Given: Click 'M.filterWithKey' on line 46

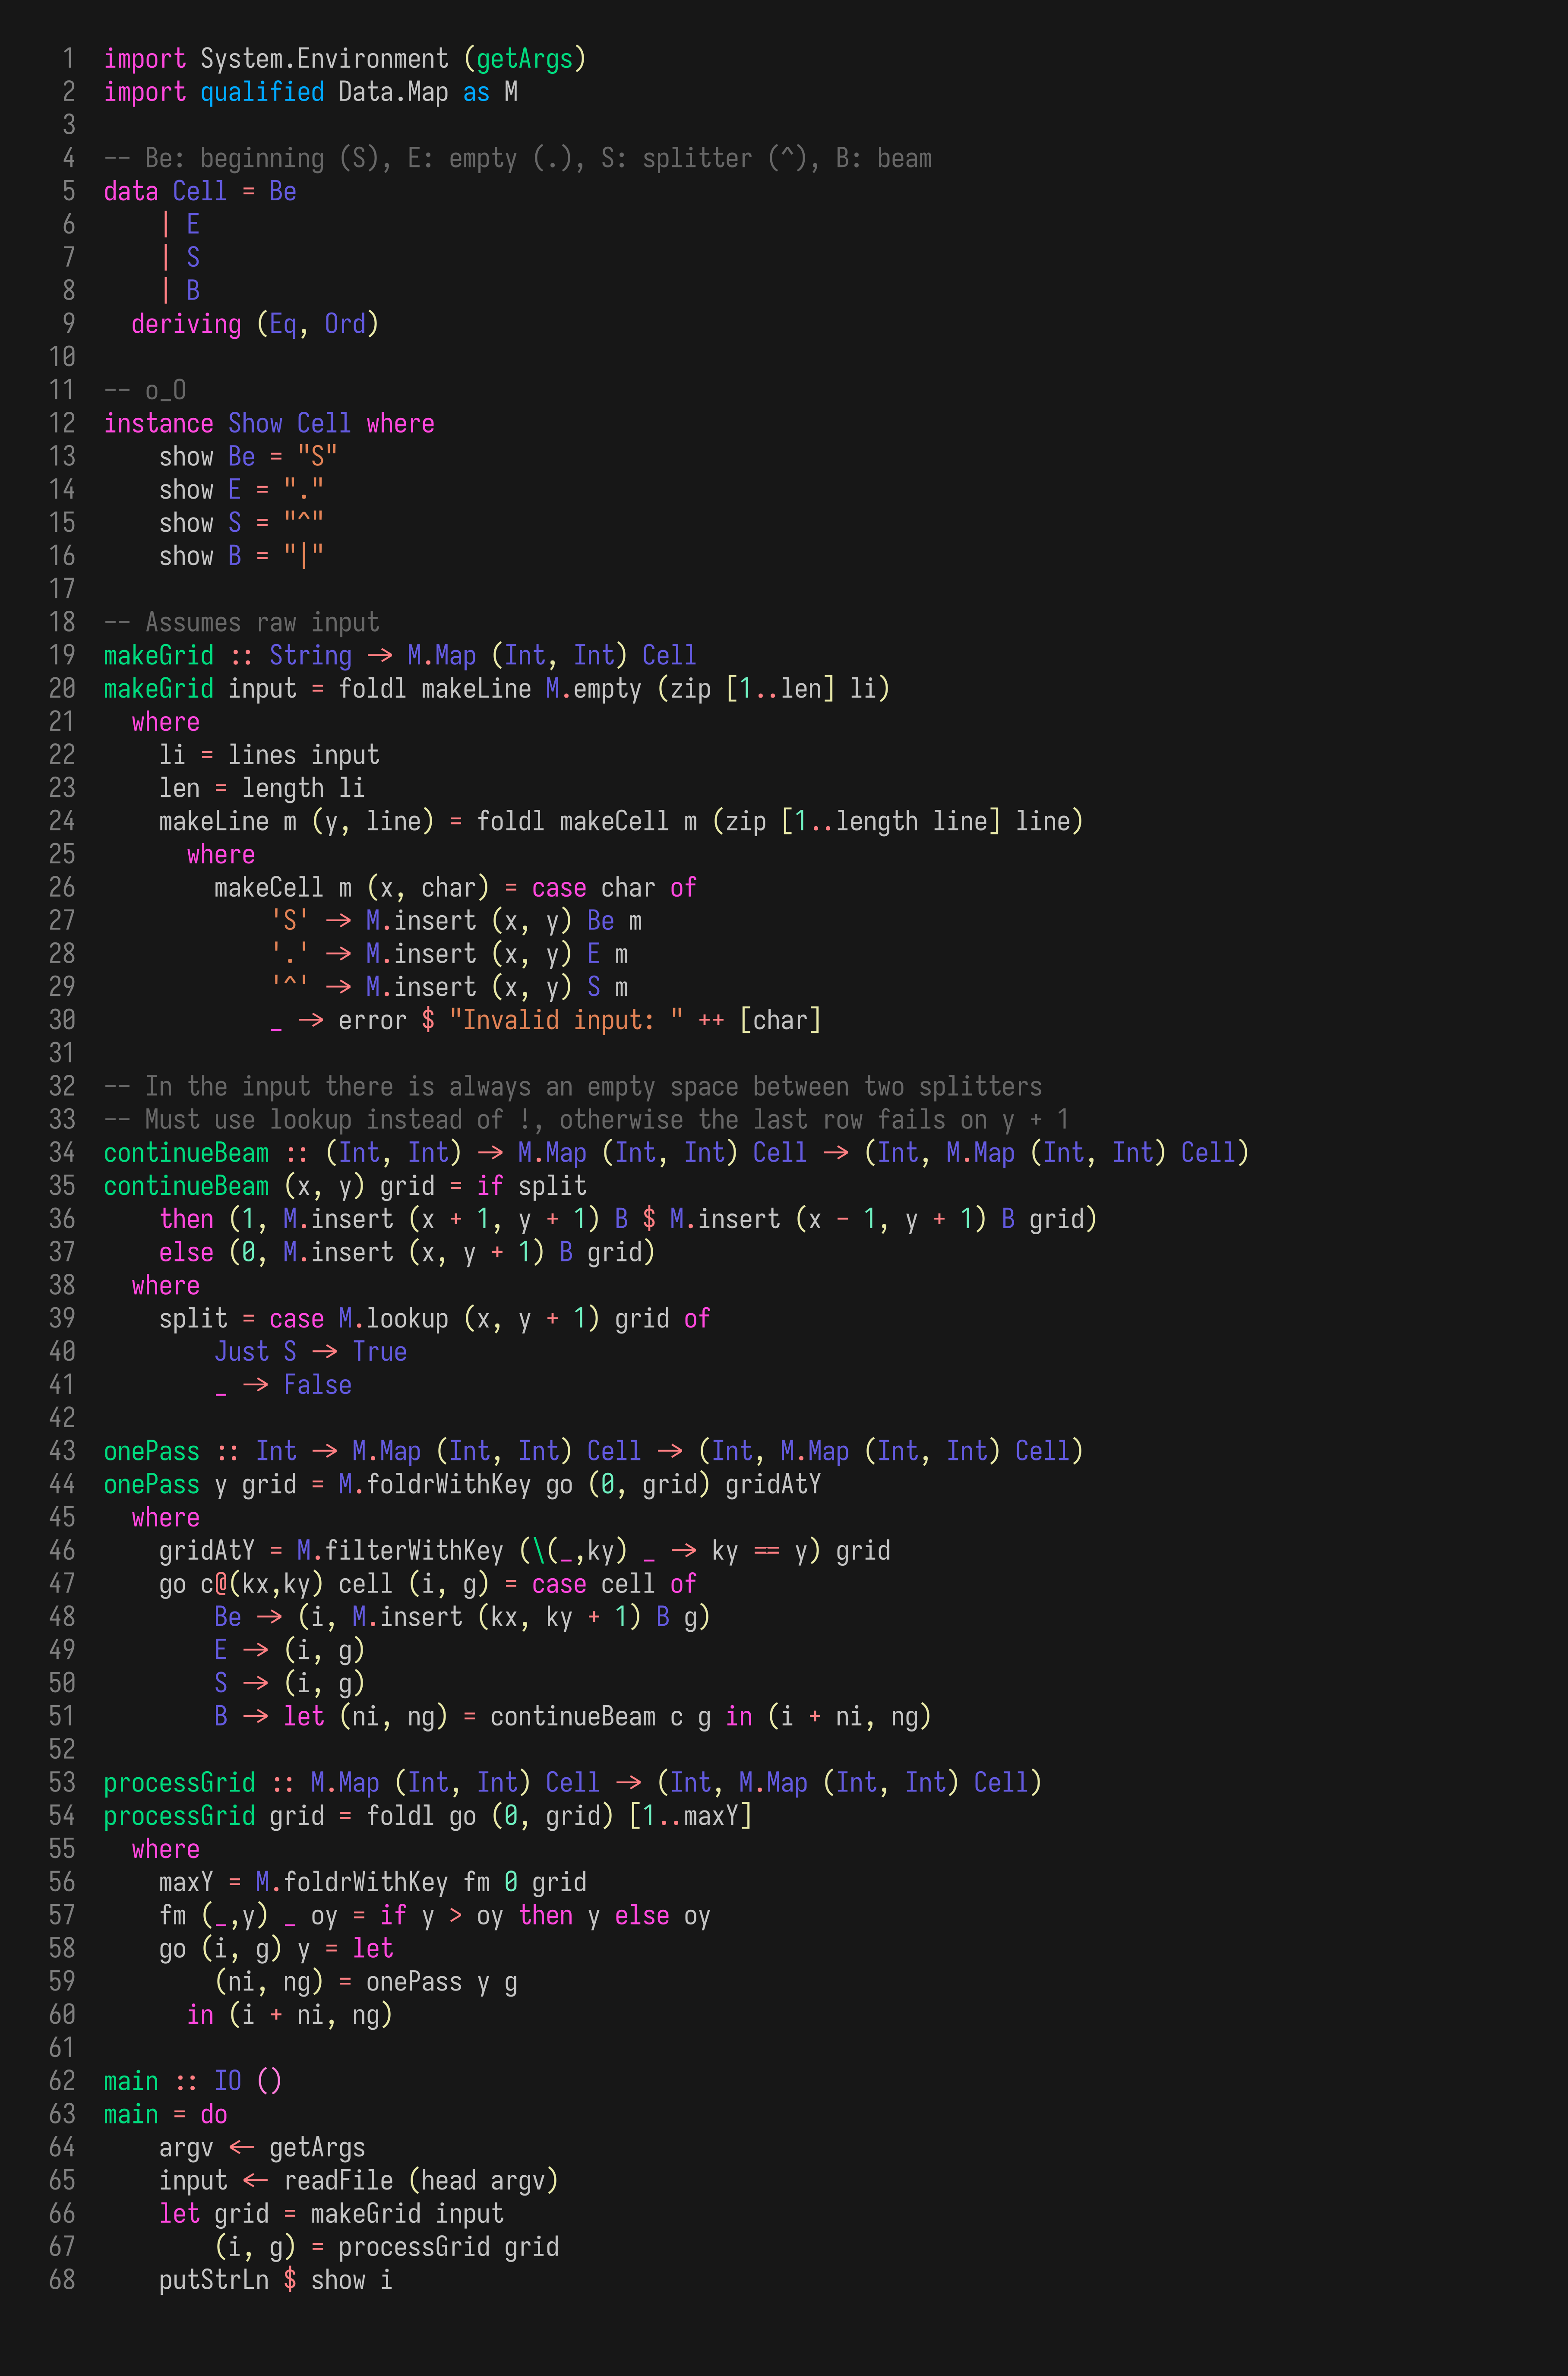Looking at the screenshot, I should click(x=400, y=1550).
